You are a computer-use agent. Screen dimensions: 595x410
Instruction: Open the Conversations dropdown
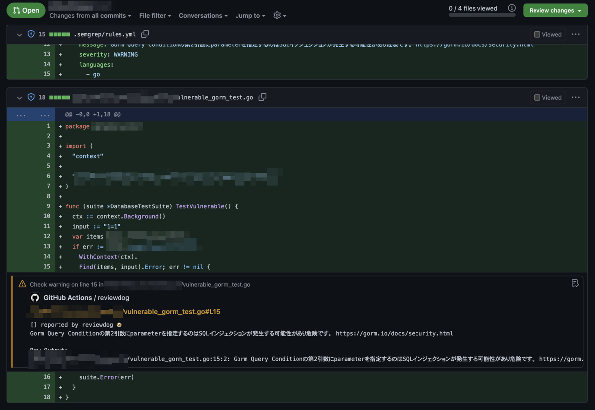click(x=203, y=16)
